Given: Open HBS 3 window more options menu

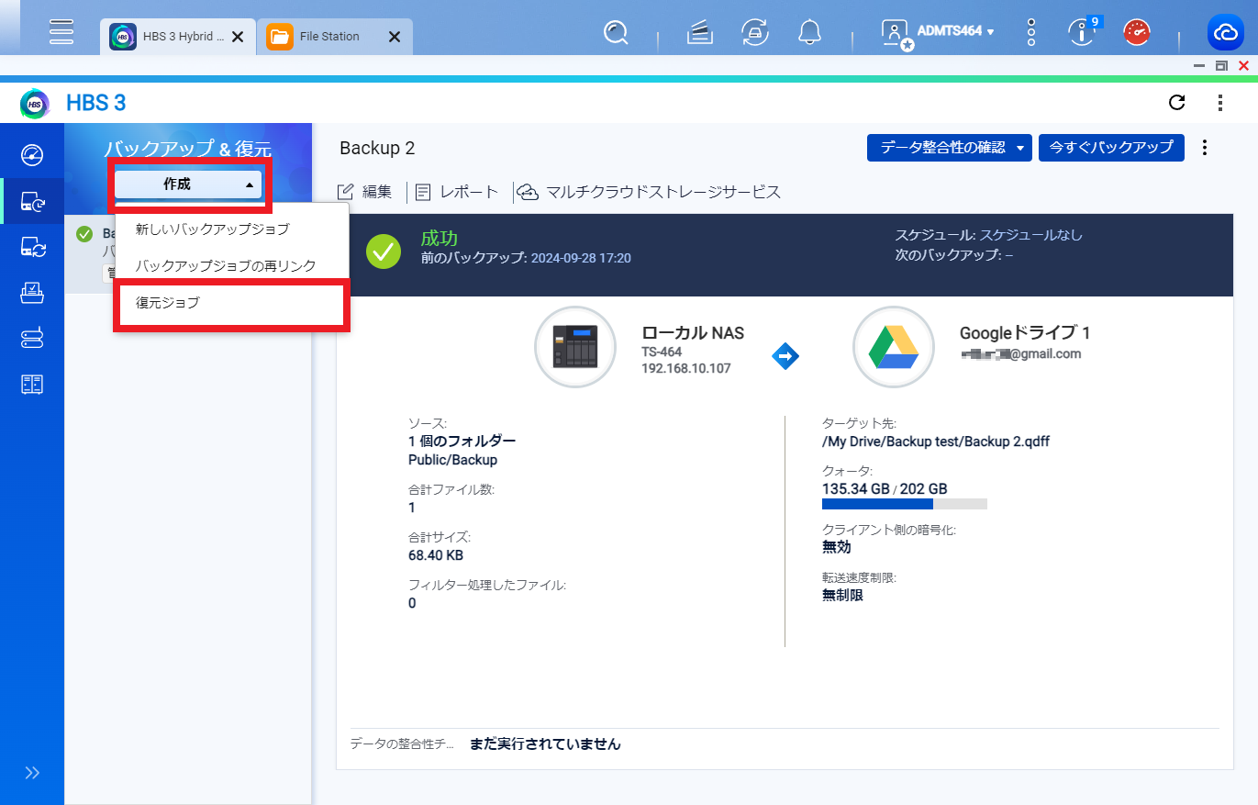Looking at the screenshot, I should pyautogui.click(x=1220, y=103).
